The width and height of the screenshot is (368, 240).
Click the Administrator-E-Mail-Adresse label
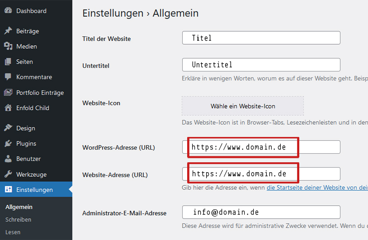[x=124, y=213]
